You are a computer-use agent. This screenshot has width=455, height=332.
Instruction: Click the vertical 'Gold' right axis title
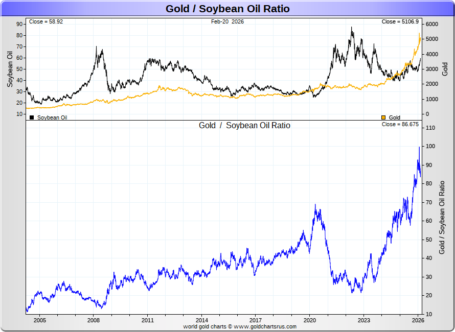(x=445, y=69)
